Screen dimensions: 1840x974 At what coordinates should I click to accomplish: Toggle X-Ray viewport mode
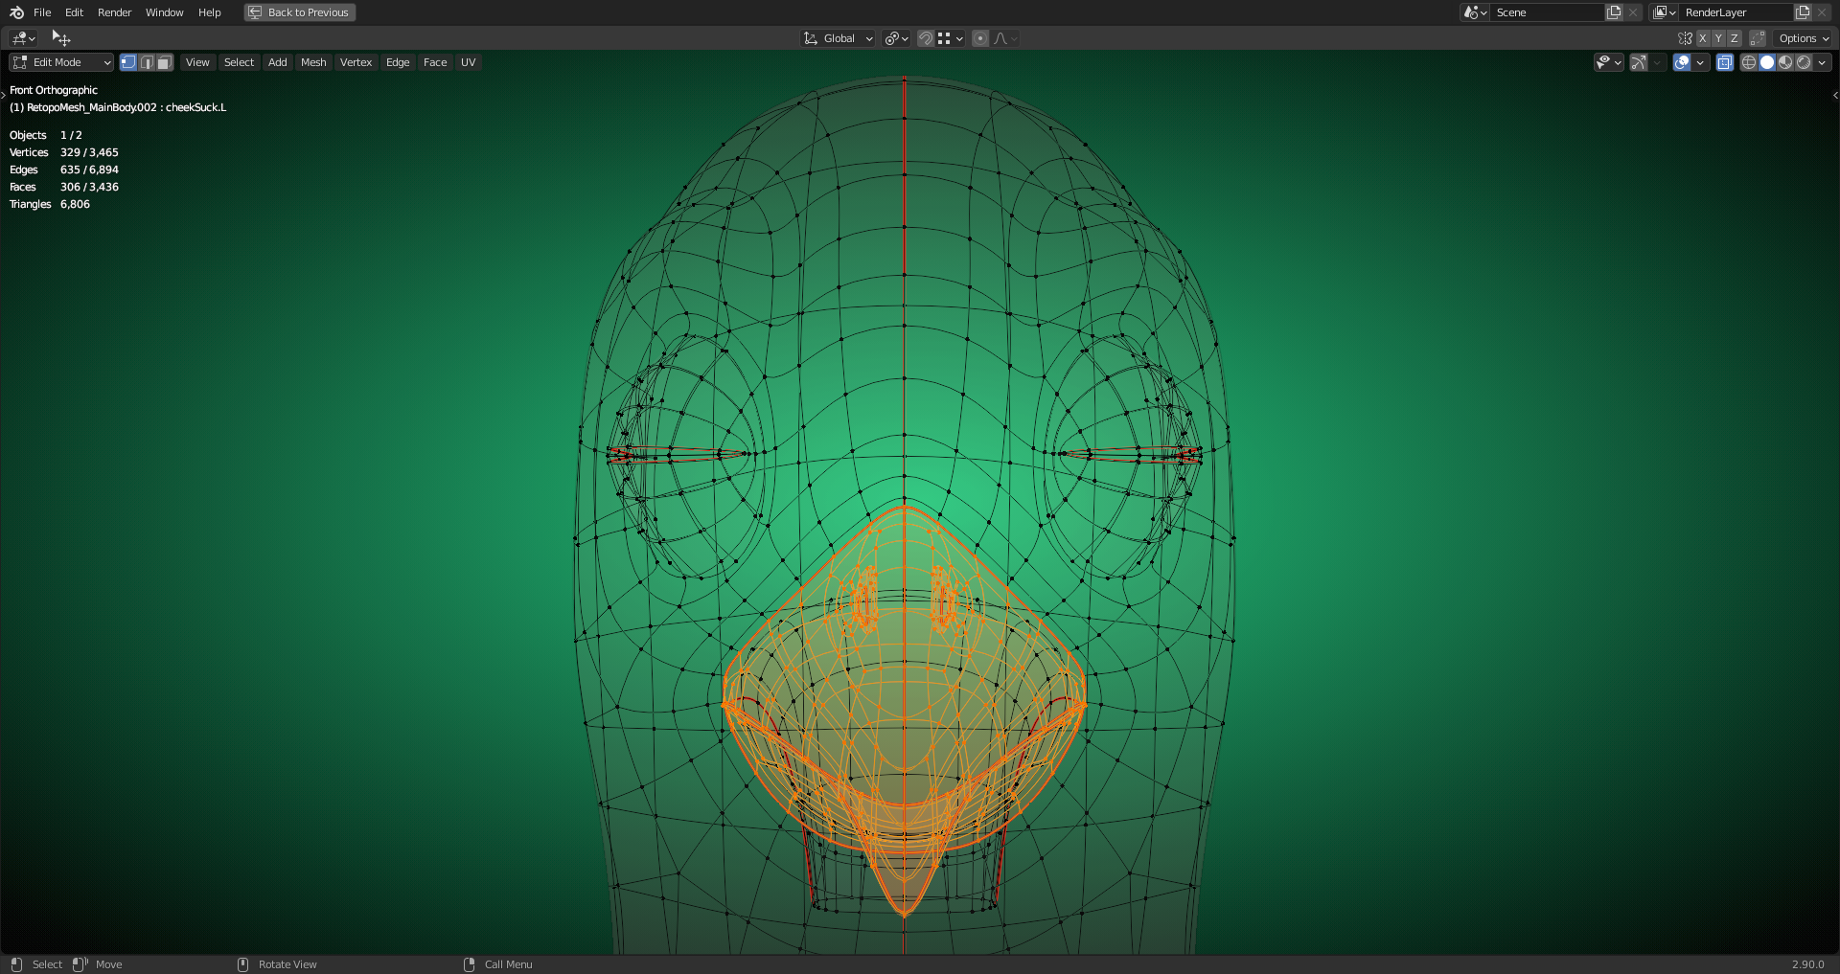(x=1724, y=61)
